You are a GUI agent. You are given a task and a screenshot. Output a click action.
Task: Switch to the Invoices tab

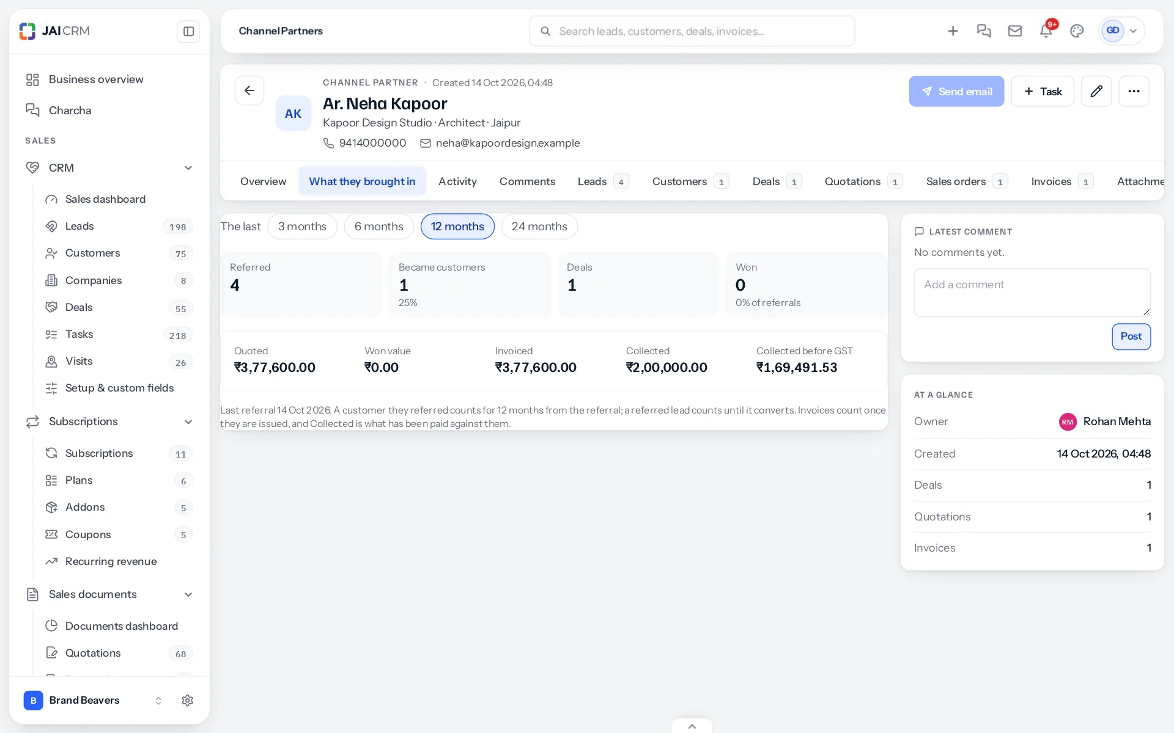pyautogui.click(x=1062, y=181)
